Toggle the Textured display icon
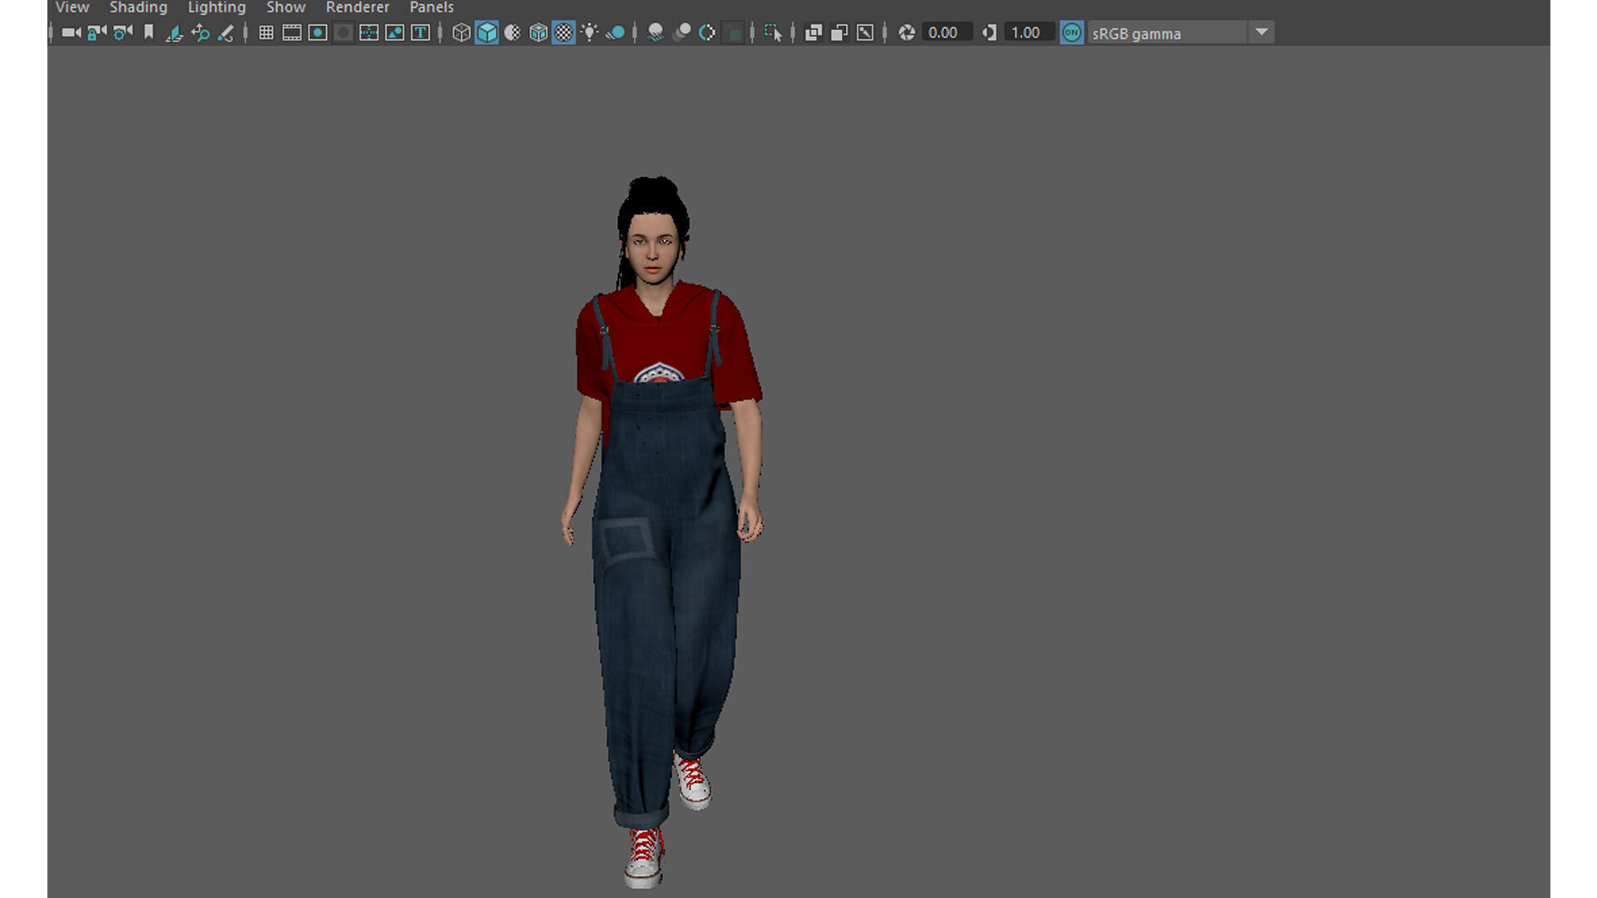Screen dimensions: 1597x898 click(x=564, y=32)
